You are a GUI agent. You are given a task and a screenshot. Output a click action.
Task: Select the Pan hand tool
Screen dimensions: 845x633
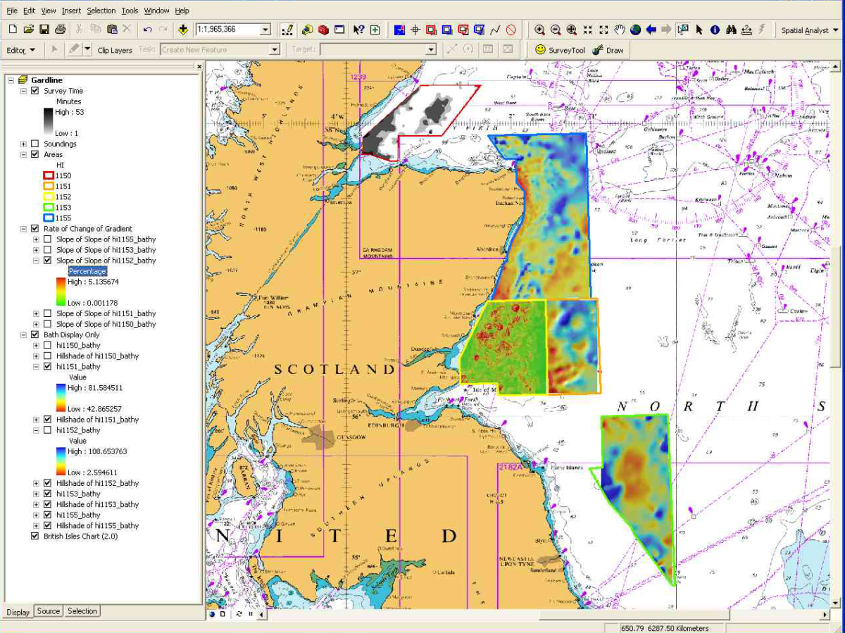tap(620, 30)
